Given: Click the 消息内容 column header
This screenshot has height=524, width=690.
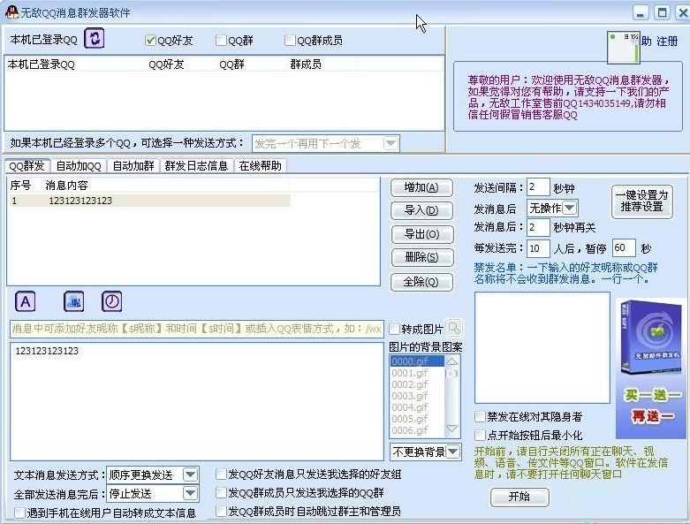Looking at the screenshot, I should tap(166, 186).
